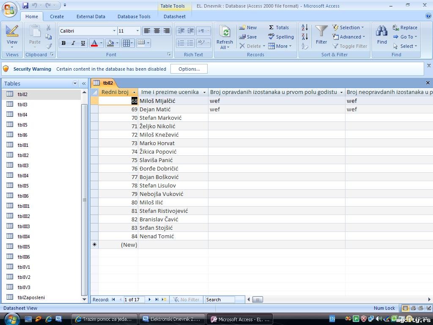This screenshot has height=325, width=433.
Task: Open tblZaposleni table in navigation pane
Action: click(x=31, y=297)
